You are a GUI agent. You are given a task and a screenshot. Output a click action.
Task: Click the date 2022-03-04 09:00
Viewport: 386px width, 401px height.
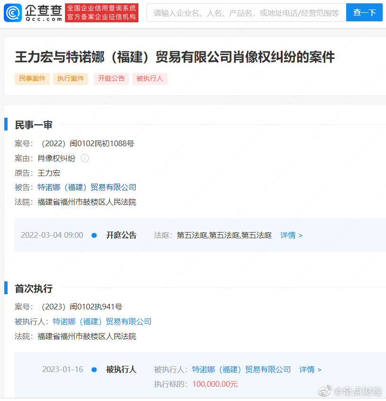(52, 235)
